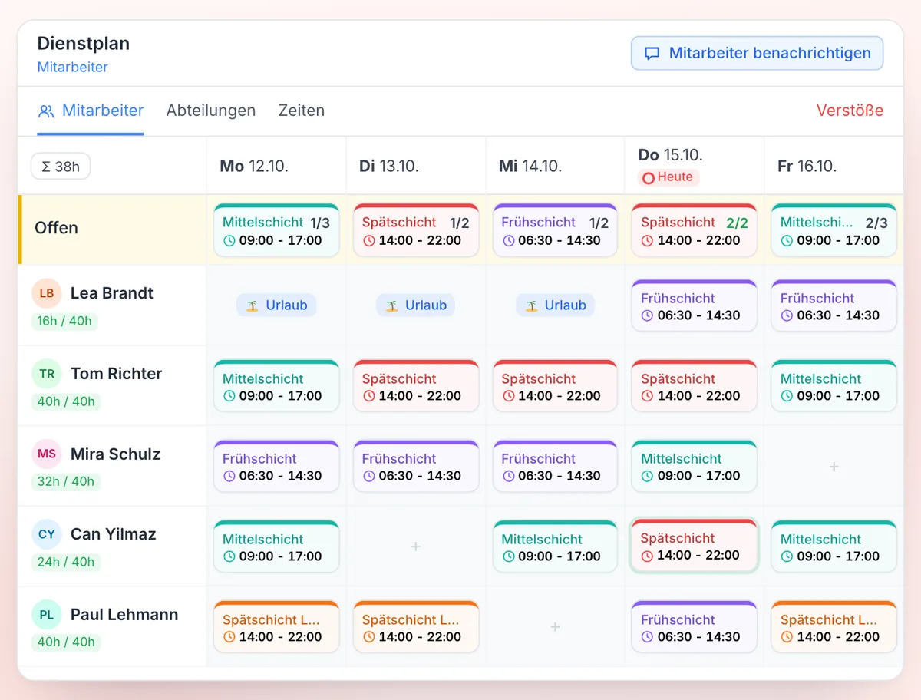Switch to the Zeiten tab
This screenshot has height=700, width=921.
pyautogui.click(x=302, y=111)
